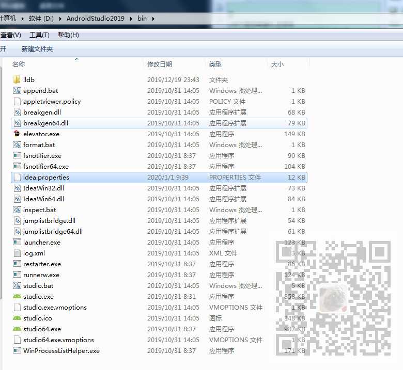This screenshot has width=403, height=370.
Task: Sort files by the 修改日期 column header
Action: pos(160,64)
